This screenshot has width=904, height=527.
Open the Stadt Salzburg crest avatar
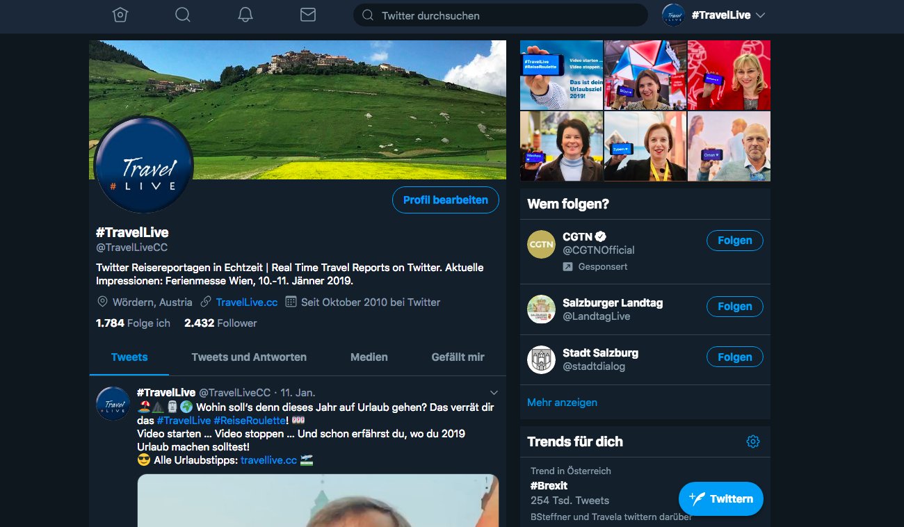click(x=541, y=359)
